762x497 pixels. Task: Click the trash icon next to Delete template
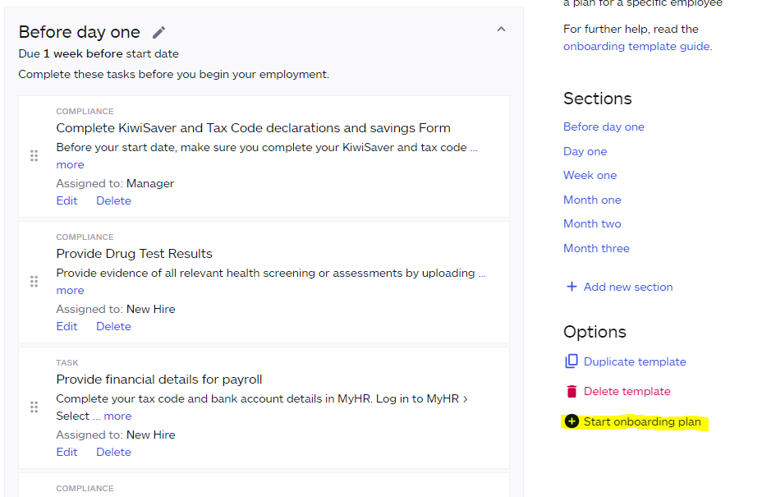click(571, 391)
